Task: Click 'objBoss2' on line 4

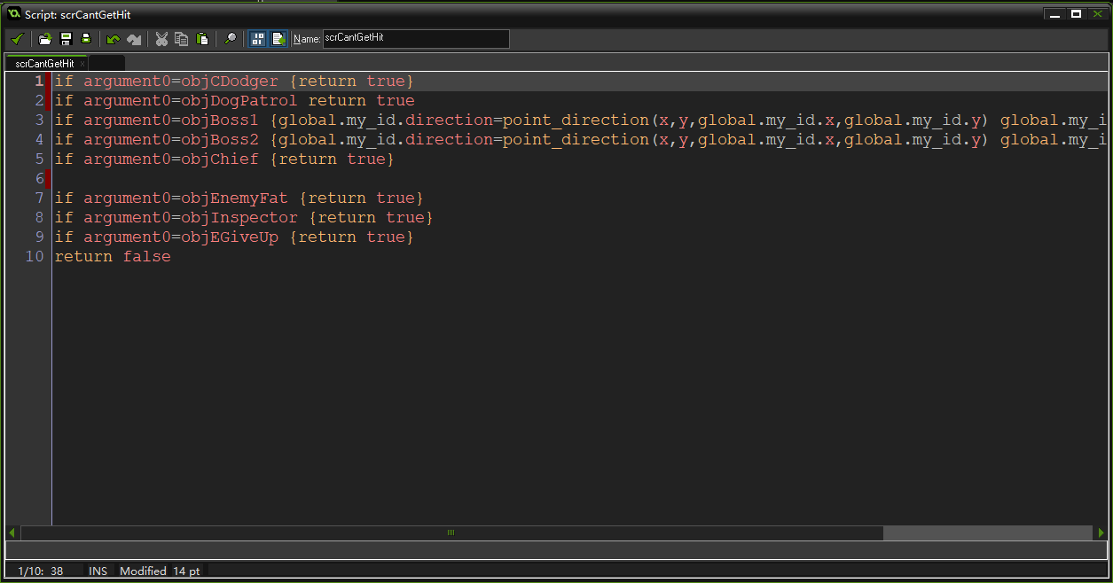Action: pyautogui.click(x=220, y=140)
